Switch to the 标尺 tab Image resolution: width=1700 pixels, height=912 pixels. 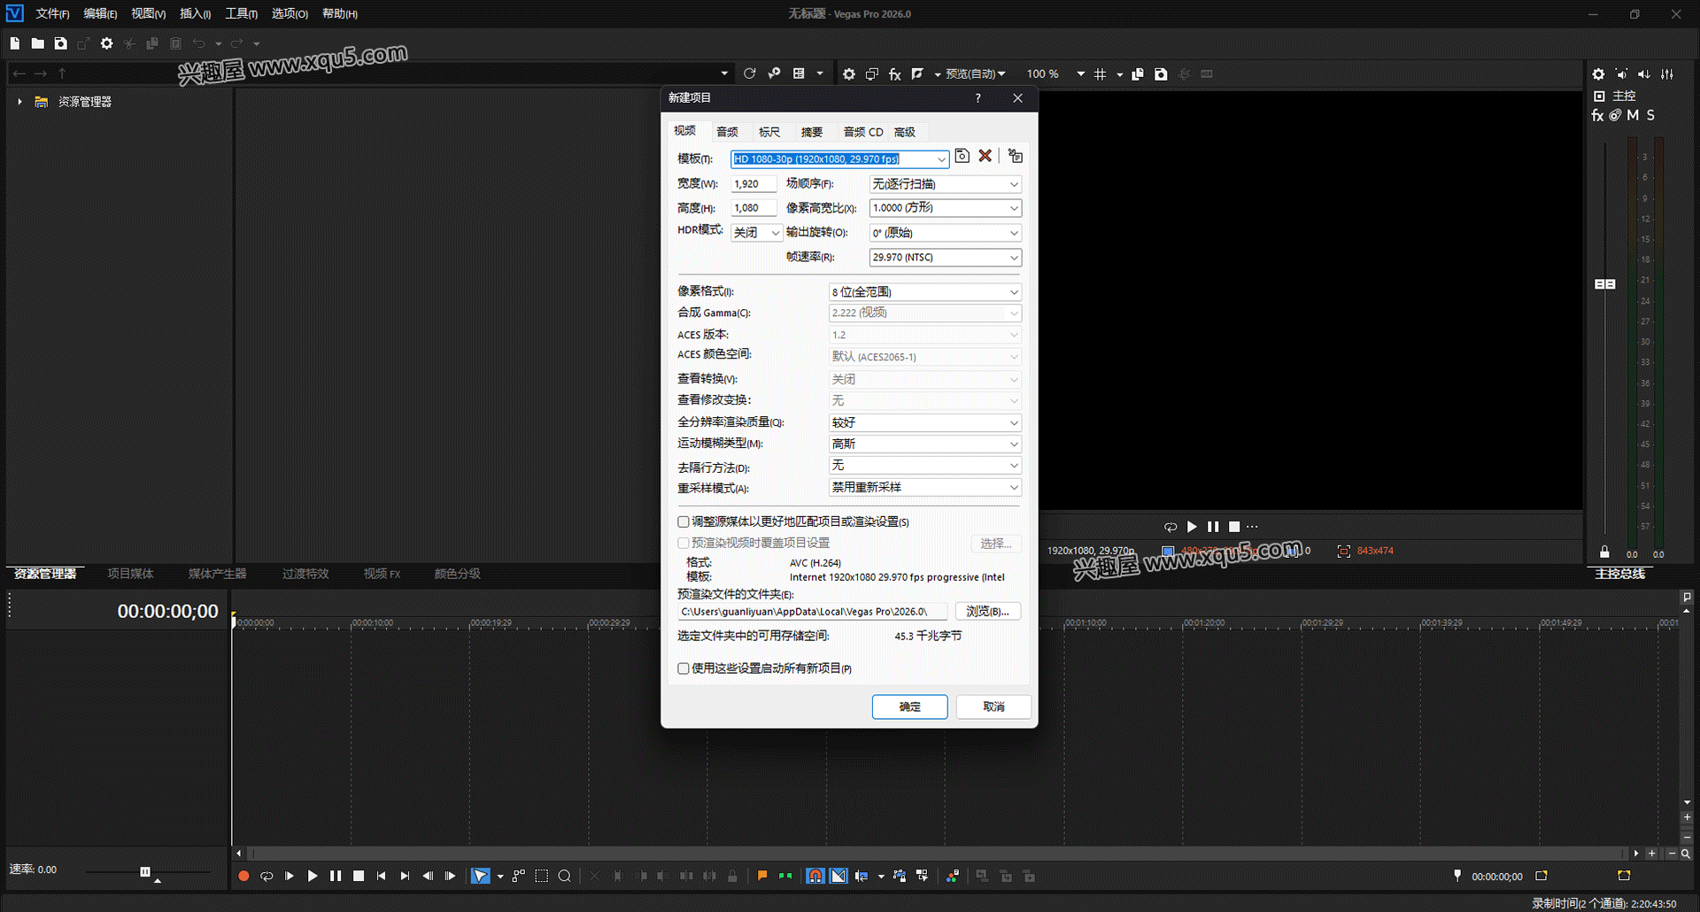coord(769,132)
